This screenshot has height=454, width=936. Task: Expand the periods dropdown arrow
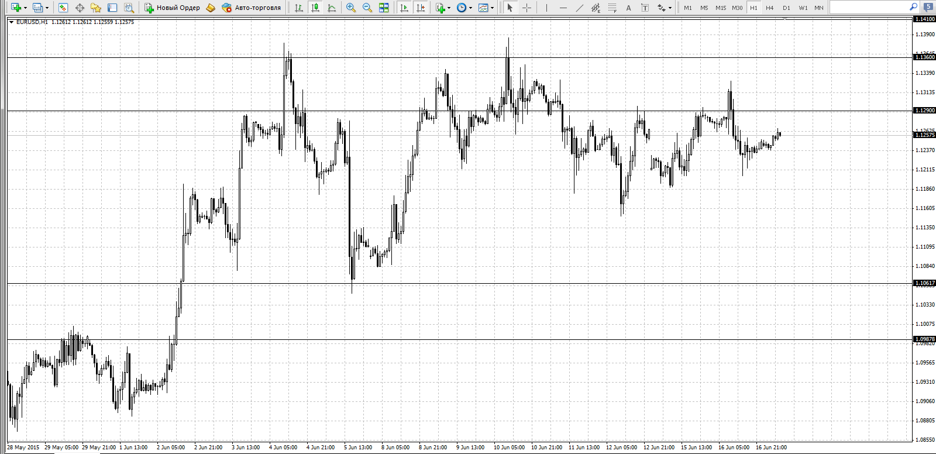tap(470, 8)
